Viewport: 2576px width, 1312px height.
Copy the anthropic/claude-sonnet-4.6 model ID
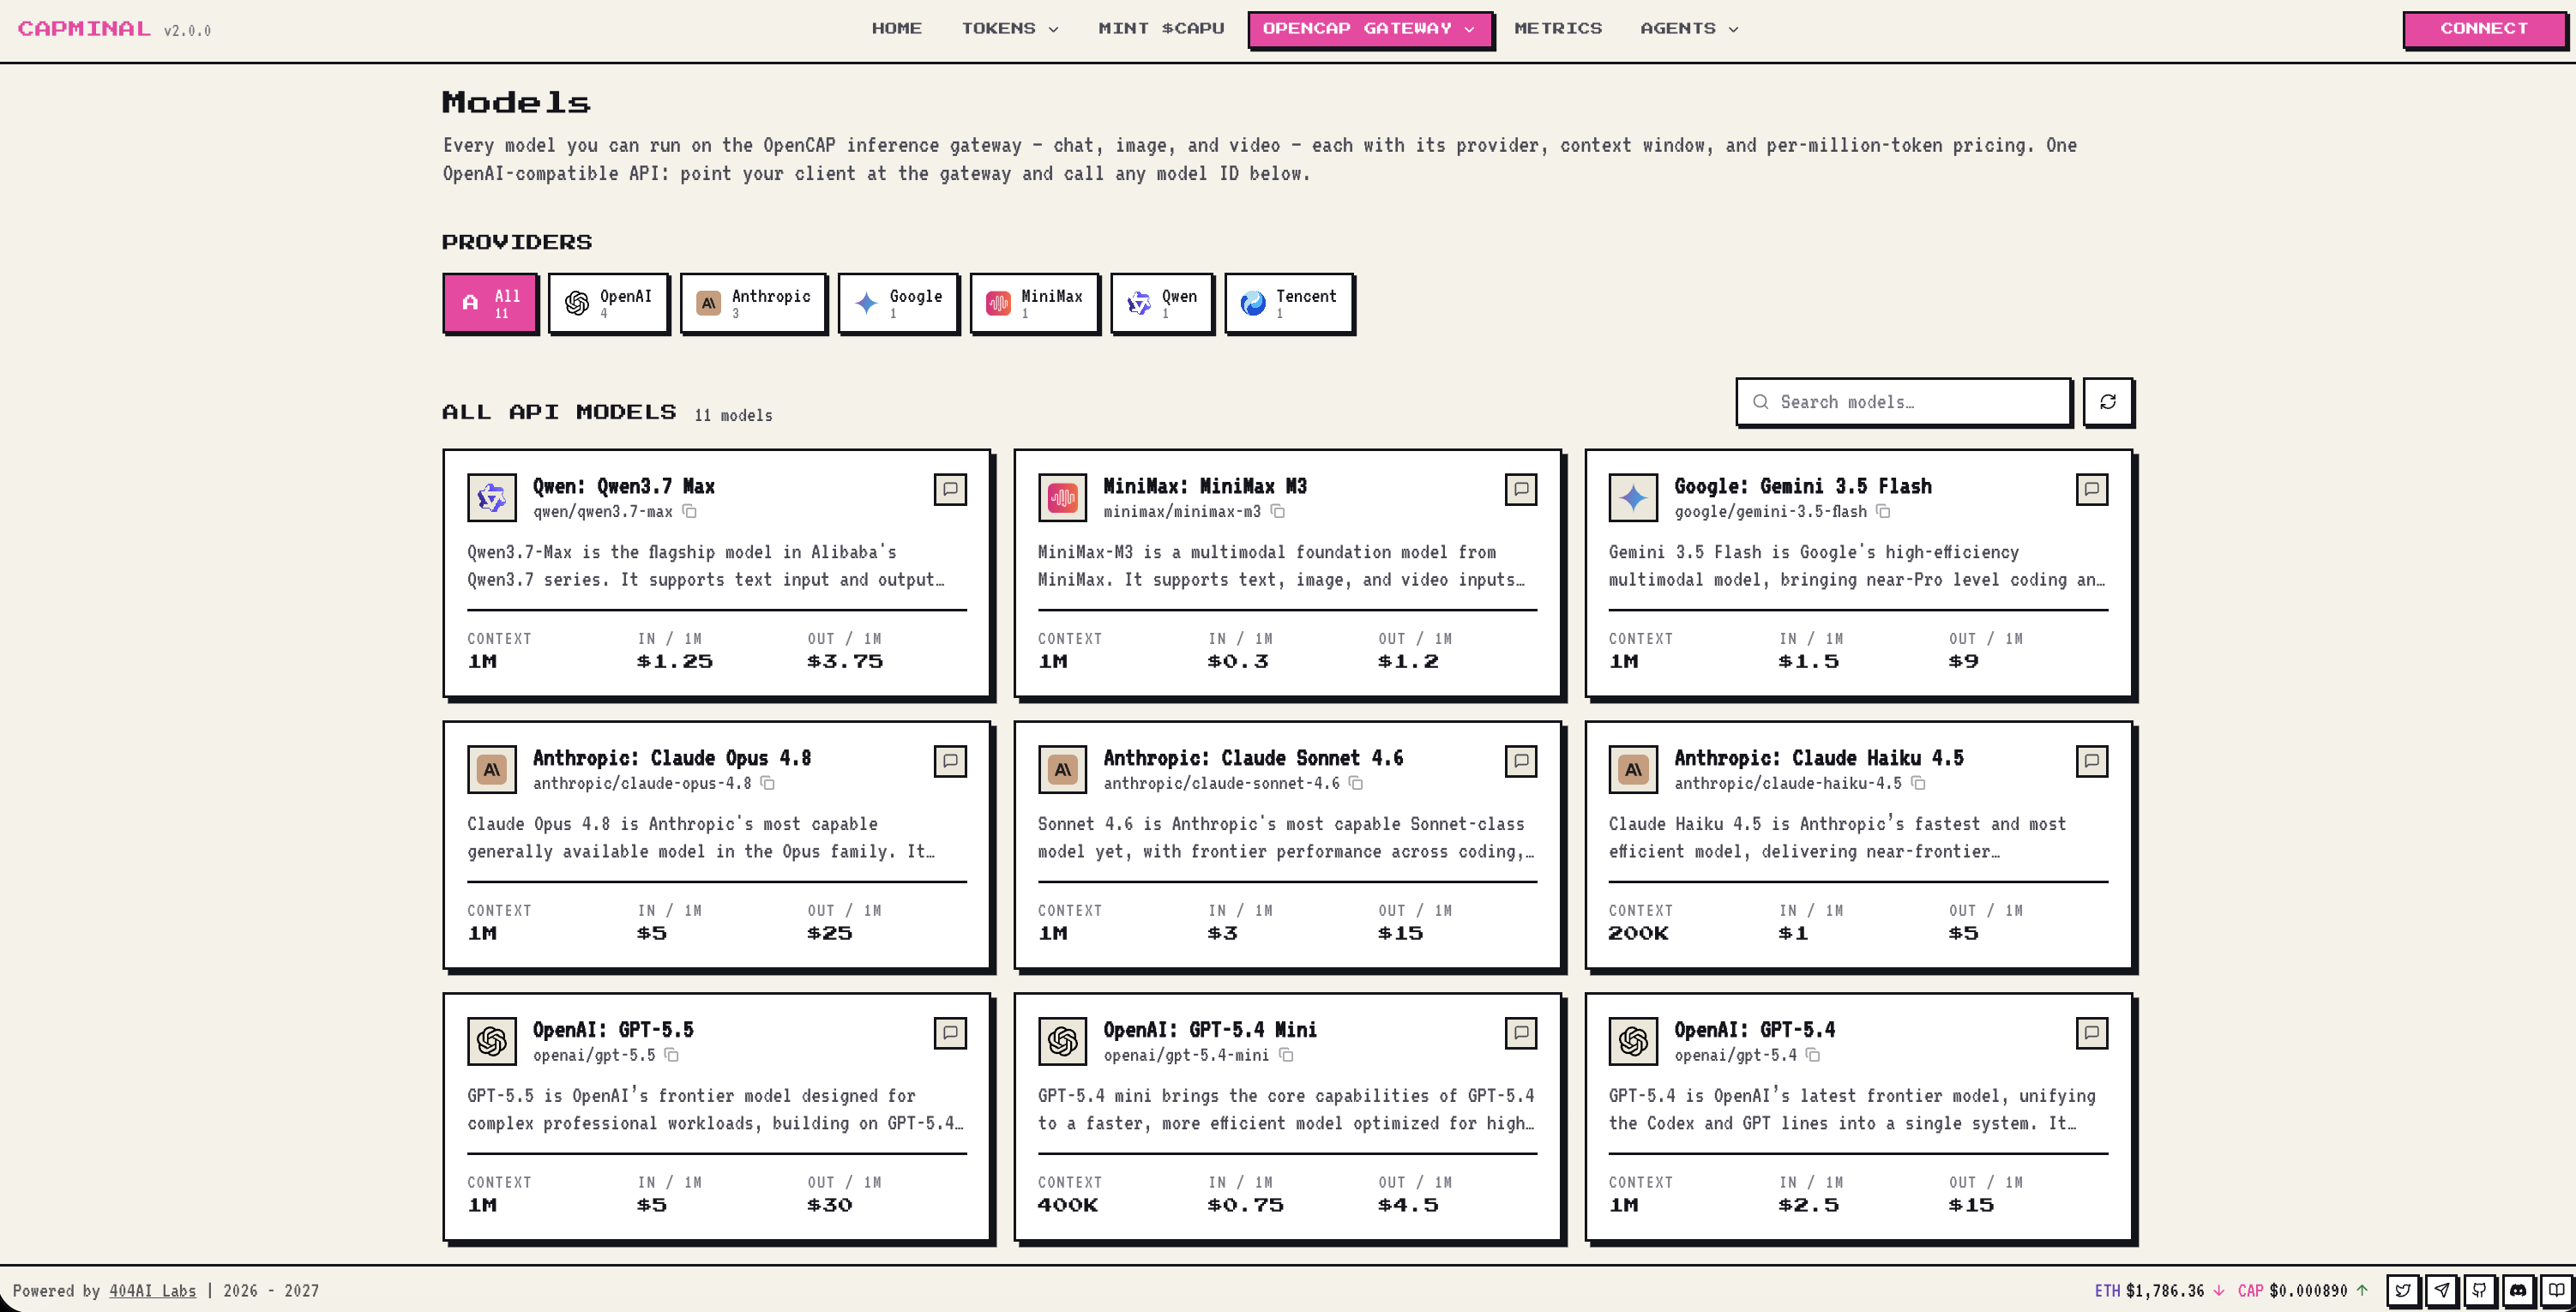coord(1356,783)
